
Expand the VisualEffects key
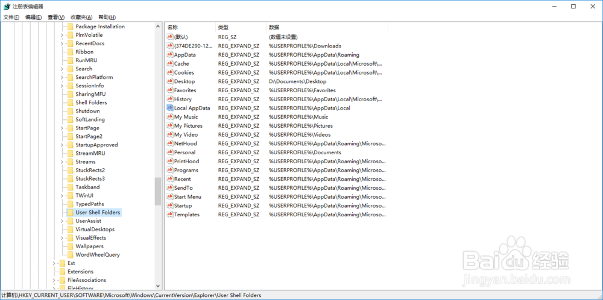click(x=62, y=238)
